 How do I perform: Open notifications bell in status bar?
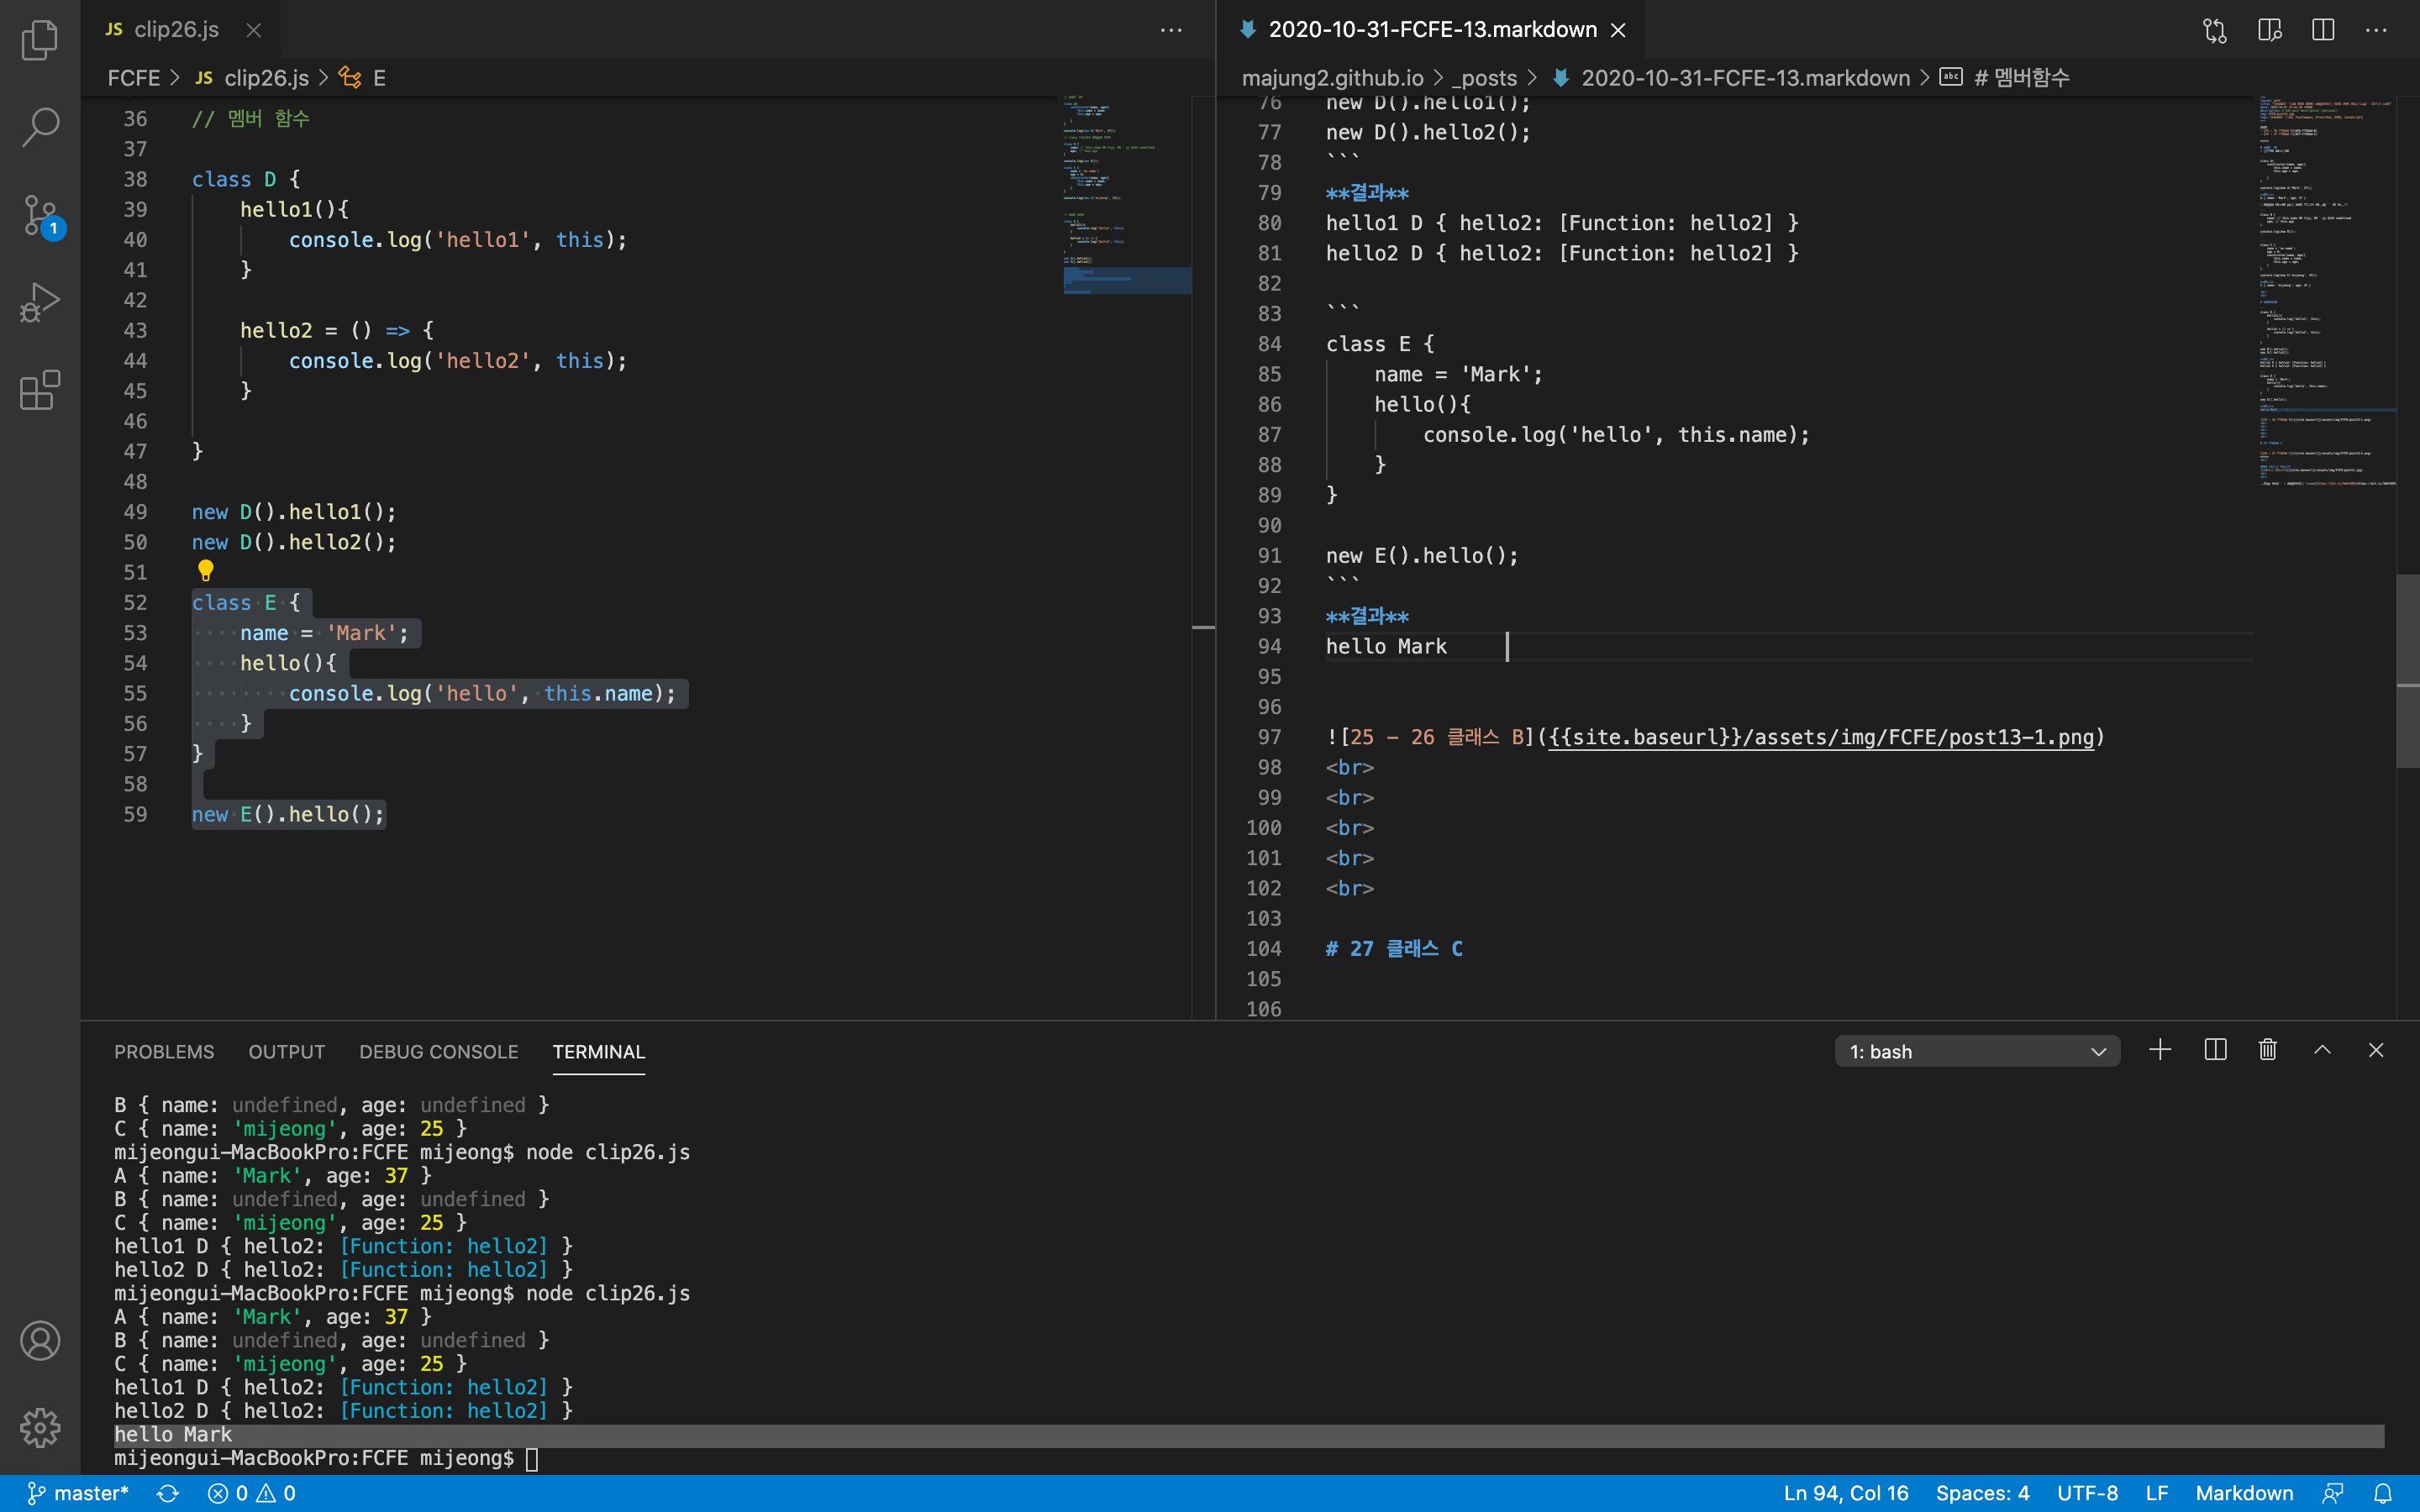coord(2383,1493)
